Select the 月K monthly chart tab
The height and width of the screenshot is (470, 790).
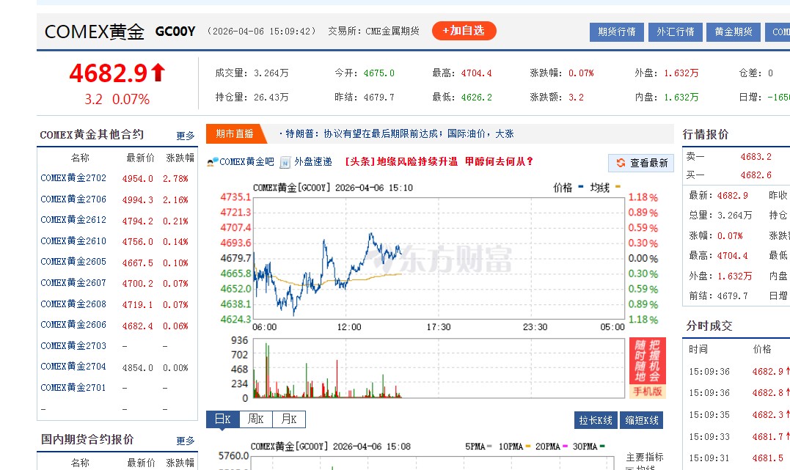pyautogui.click(x=288, y=419)
